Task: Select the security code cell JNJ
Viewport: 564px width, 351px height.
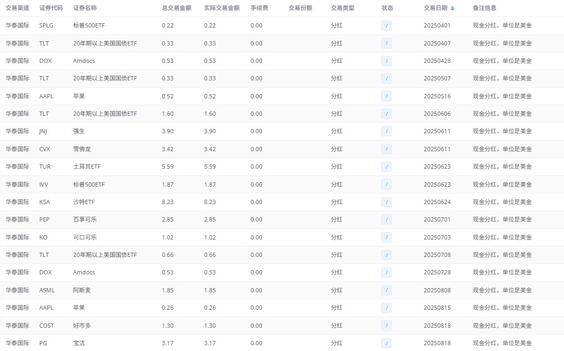Action: [43, 132]
